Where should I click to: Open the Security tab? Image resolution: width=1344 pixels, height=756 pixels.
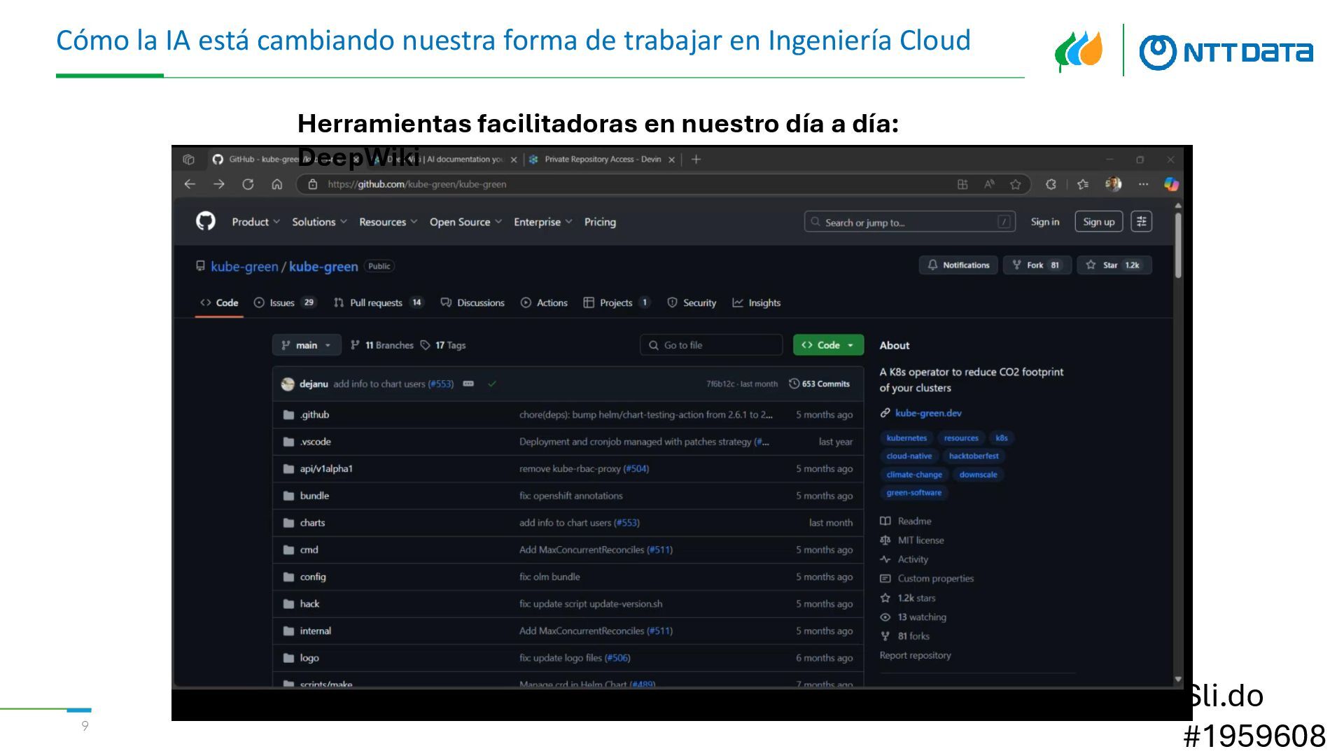692,302
